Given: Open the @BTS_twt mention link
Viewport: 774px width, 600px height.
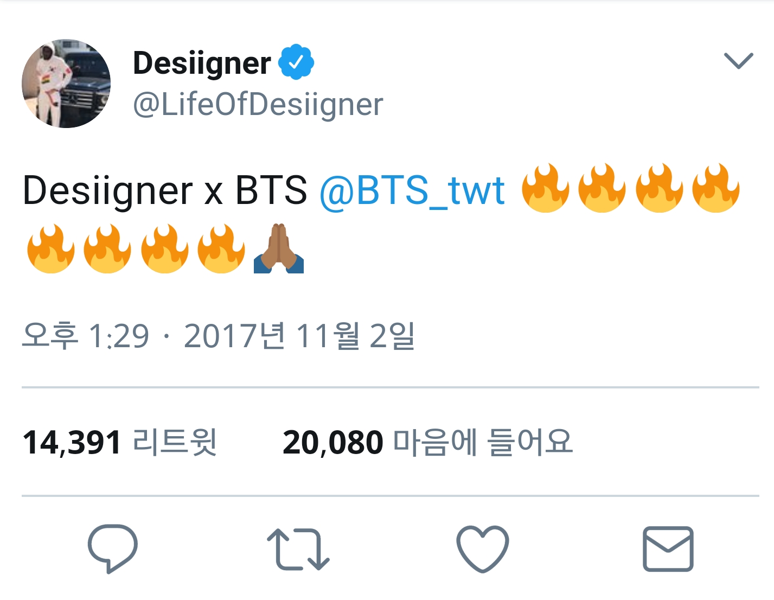Looking at the screenshot, I should [x=412, y=190].
